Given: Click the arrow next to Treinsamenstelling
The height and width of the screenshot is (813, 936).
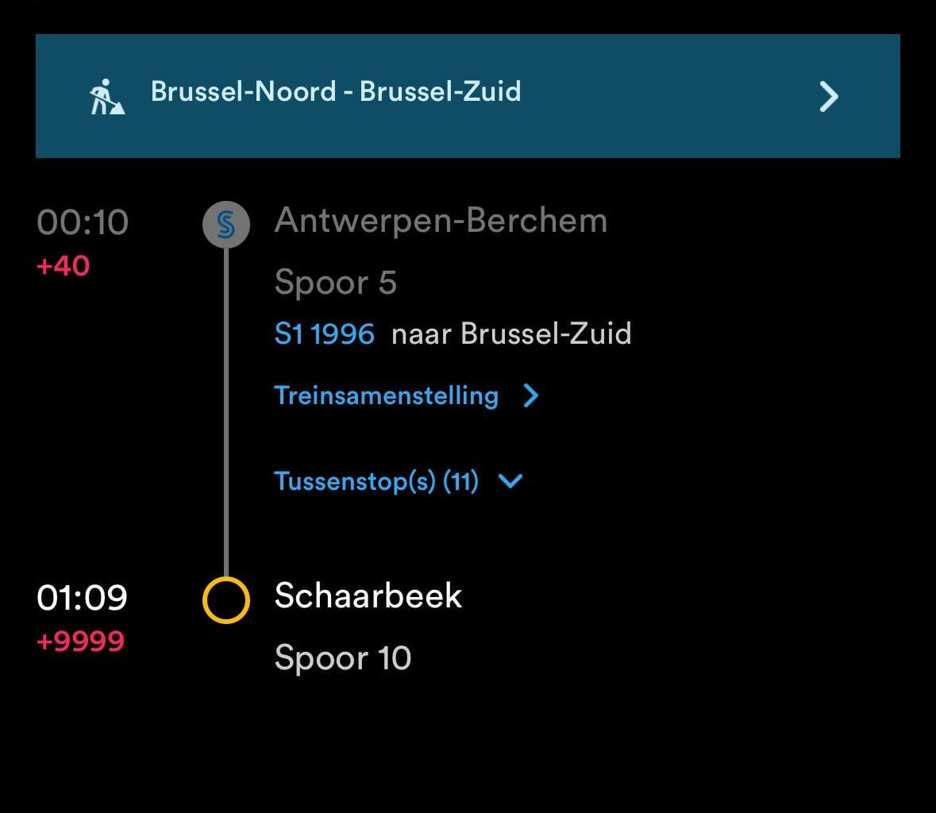Looking at the screenshot, I should click(531, 395).
